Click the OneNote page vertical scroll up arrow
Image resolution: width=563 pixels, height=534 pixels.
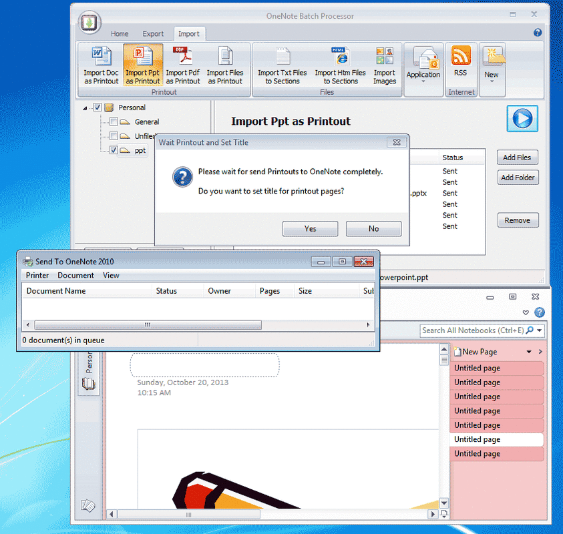[x=444, y=349]
